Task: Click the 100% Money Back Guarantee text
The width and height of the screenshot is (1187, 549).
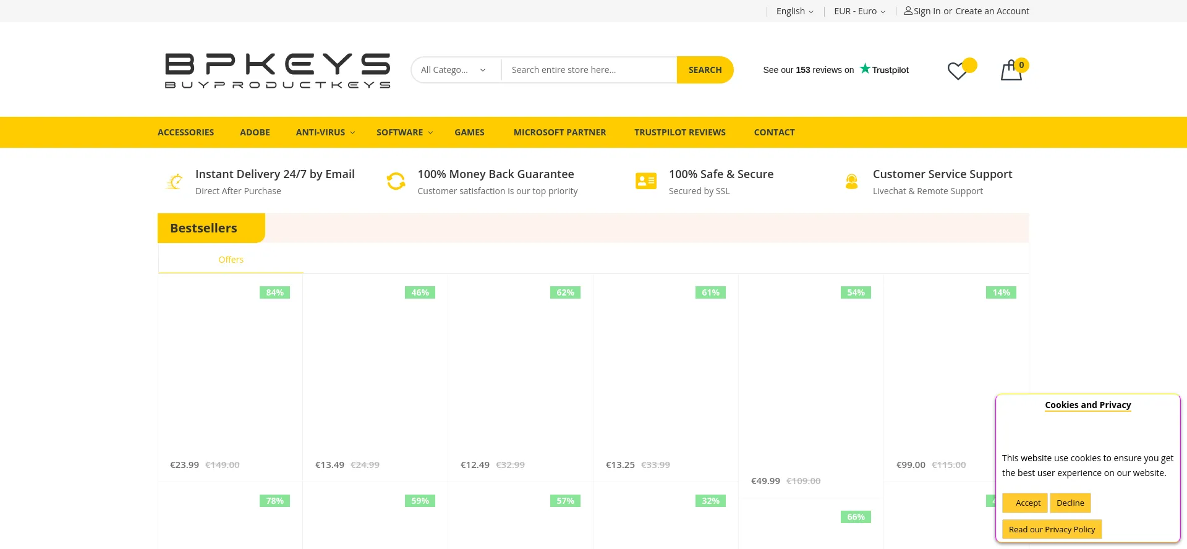Action: pyautogui.click(x=496, y=174)
